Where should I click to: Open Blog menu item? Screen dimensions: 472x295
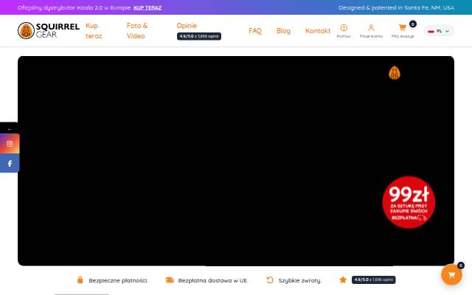click(x=283, y=31)
